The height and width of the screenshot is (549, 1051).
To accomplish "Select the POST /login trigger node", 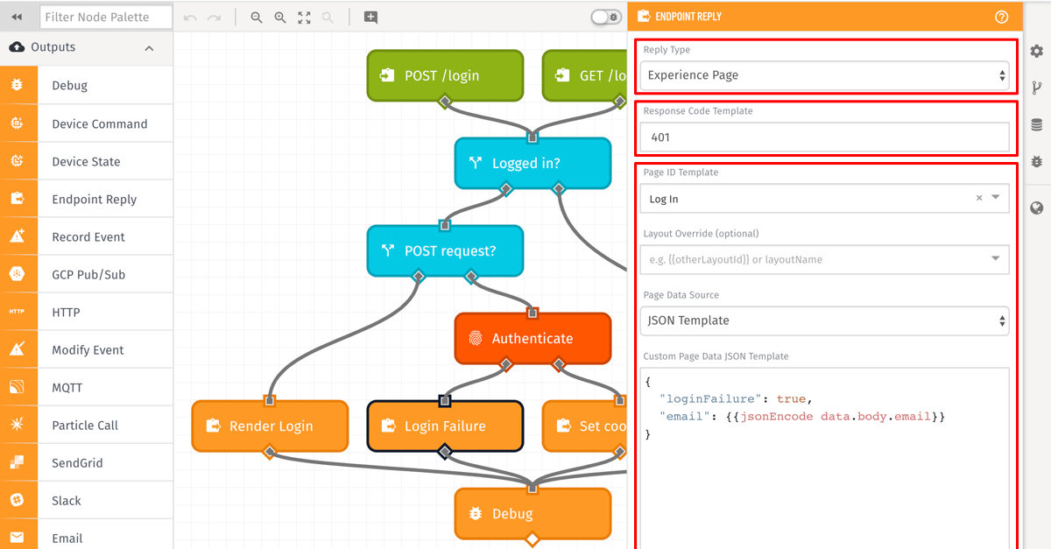I will coord(445,75).
